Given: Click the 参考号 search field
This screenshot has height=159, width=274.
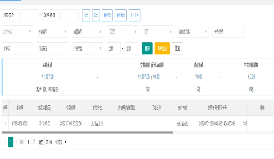Looking at the screenshot, I should tap(17, 48).
